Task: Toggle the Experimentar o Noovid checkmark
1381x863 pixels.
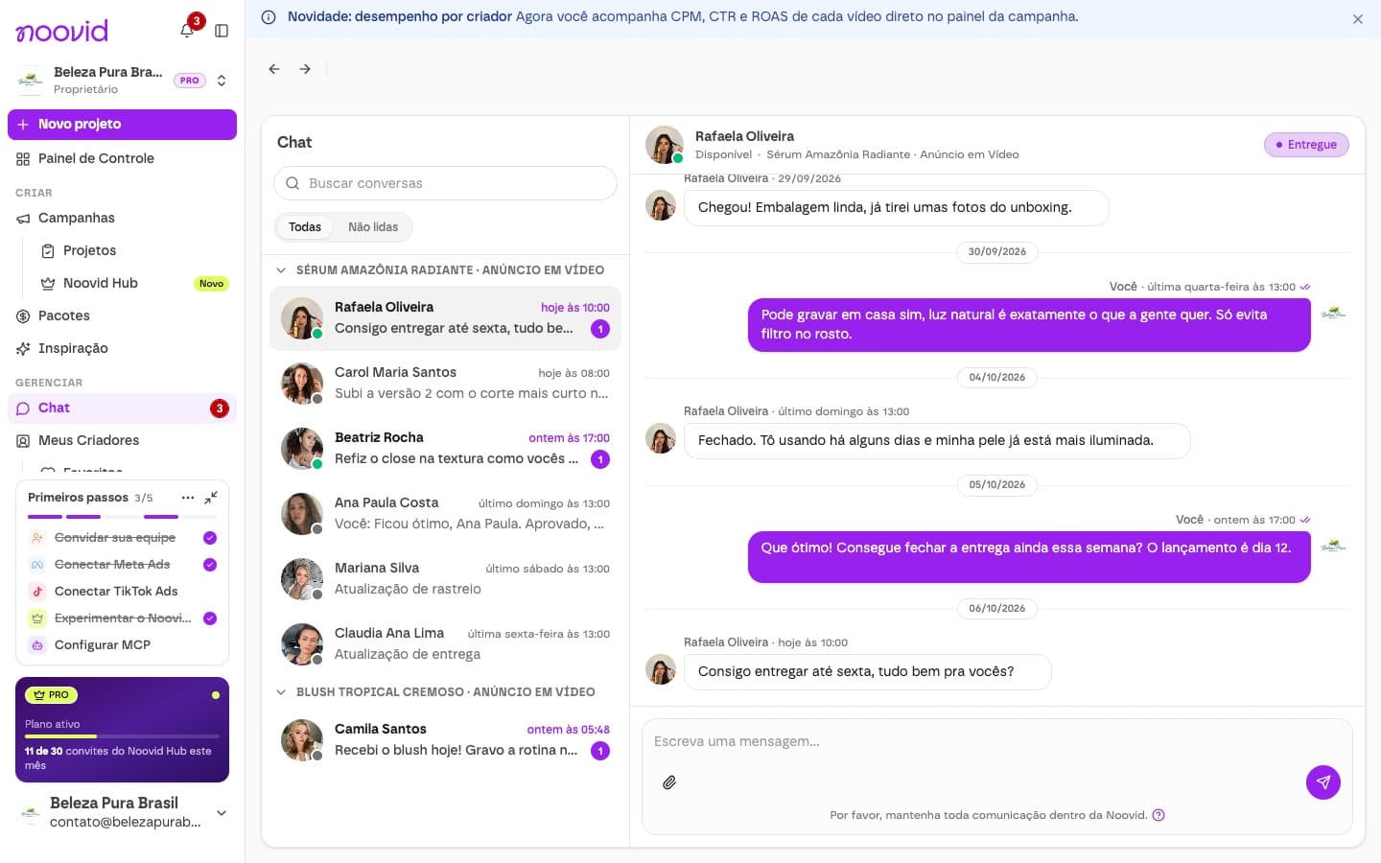Action: [210, 618]
